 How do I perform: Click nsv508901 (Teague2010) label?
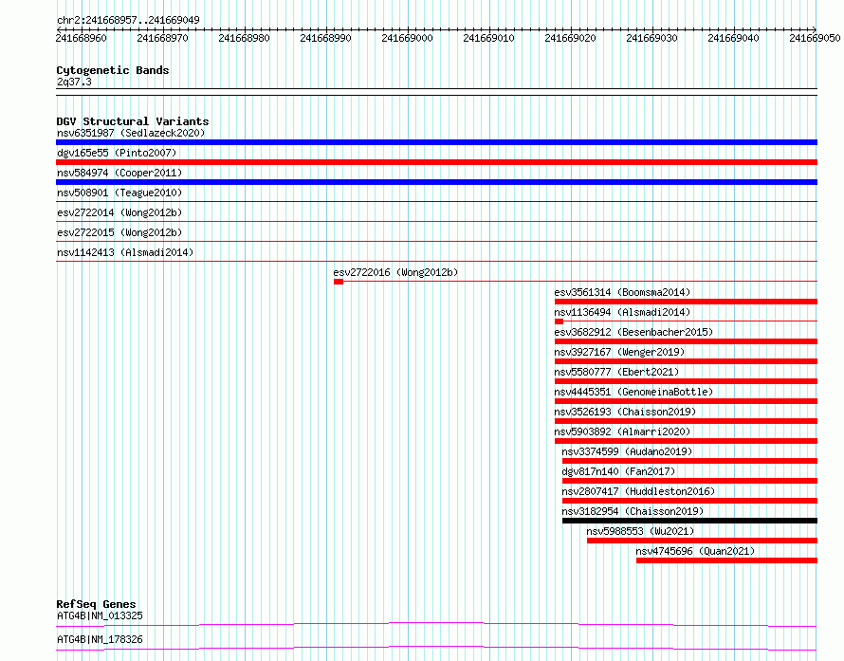pyautogui.click(x=119, y=193)
